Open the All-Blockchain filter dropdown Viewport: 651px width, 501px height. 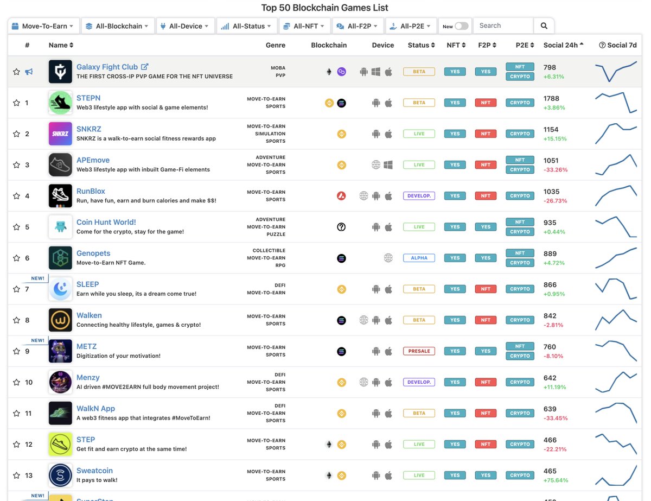click(x=117, y=26)
